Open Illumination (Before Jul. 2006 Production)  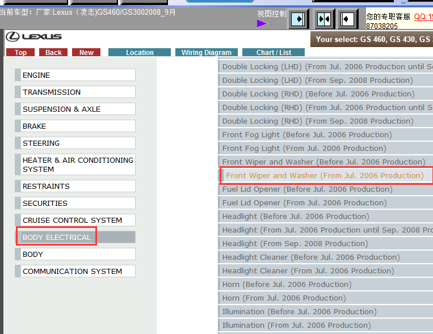[326, 312]
